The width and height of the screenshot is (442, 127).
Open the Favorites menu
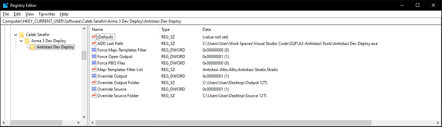point(47,14)
